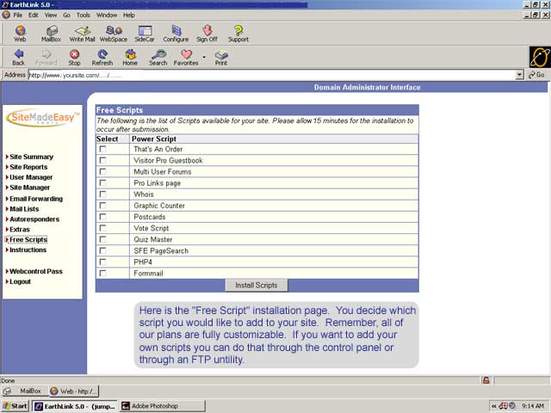The image size is (551, 413).
Task: Click the Install Scripts button
Action: (257, 285)
